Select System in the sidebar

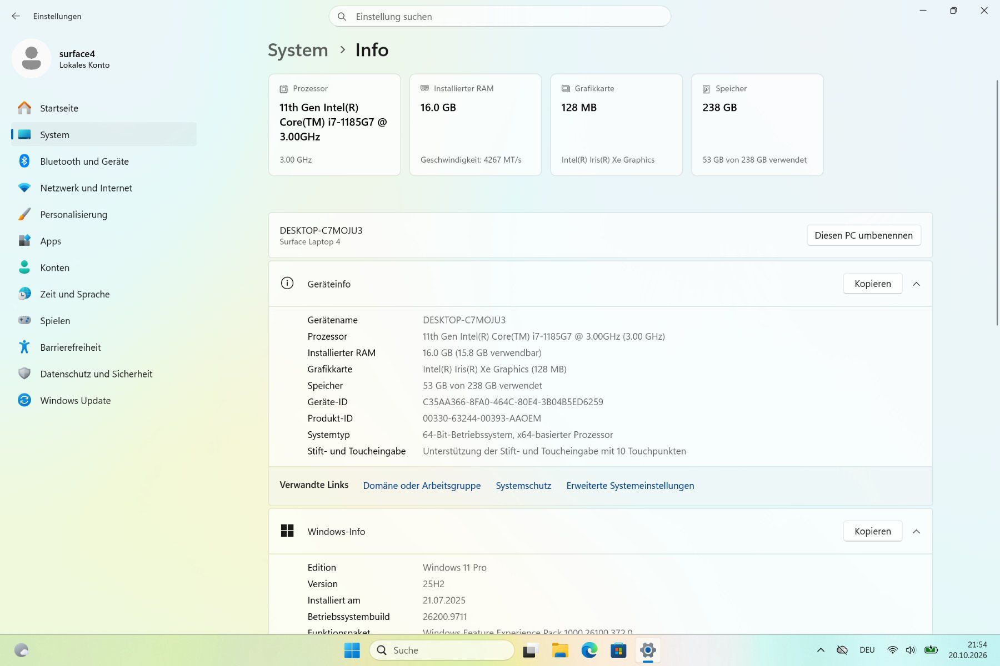[x=104, y=135]
